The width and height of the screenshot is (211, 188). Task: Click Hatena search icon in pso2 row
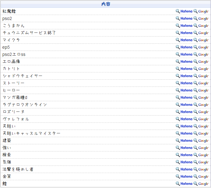(x=184, y=18)
